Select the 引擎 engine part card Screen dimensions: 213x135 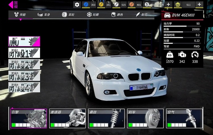[x=29, y=118]
